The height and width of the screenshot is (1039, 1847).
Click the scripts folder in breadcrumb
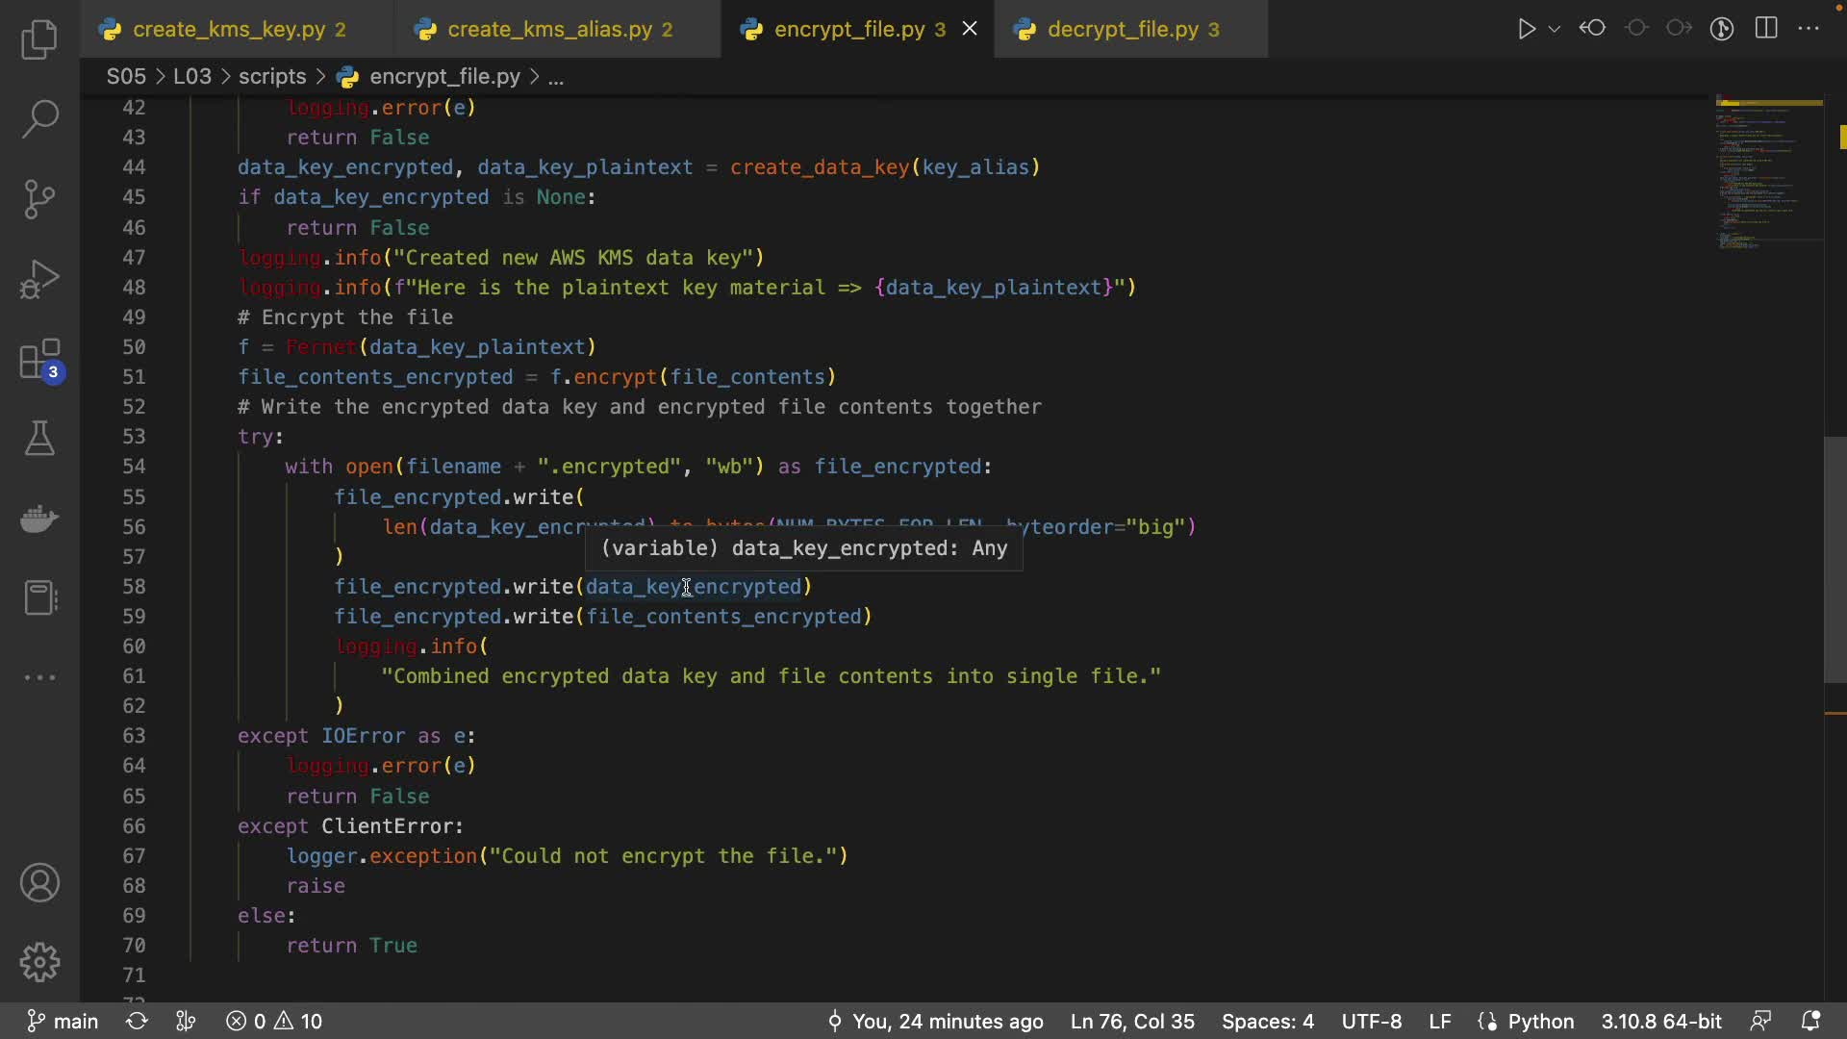tap(272, 77)
